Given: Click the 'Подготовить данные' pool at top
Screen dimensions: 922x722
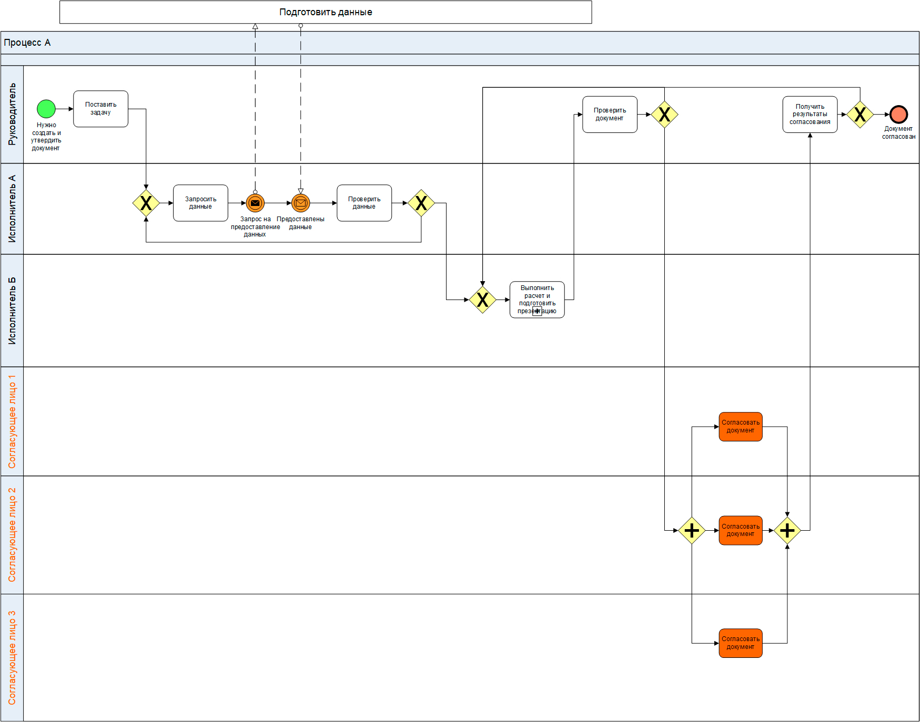Looking at the screenshot, I should [x=326, y=12].
